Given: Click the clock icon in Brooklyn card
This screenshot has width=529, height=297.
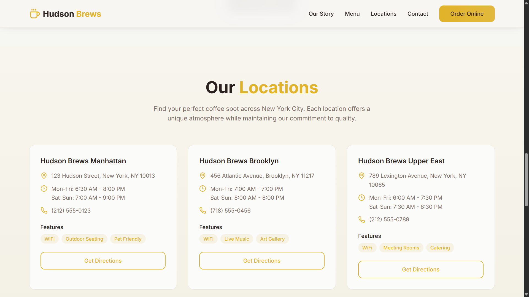Looking at the screenshot, I should 203,189.
